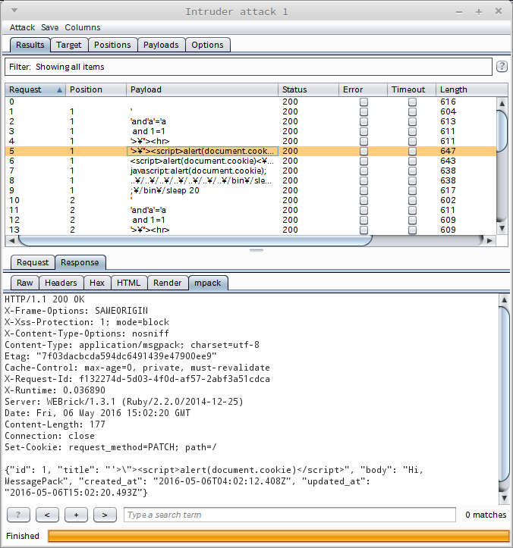Click the orange attack progress bar
513x548 pixels.
(x=277, y=536)
